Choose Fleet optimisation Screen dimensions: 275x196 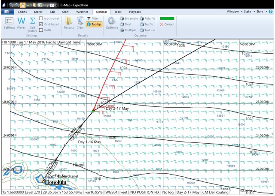pos(128,24)
